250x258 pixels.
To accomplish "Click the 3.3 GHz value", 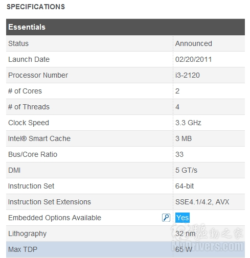I will (x=188, y=123).
